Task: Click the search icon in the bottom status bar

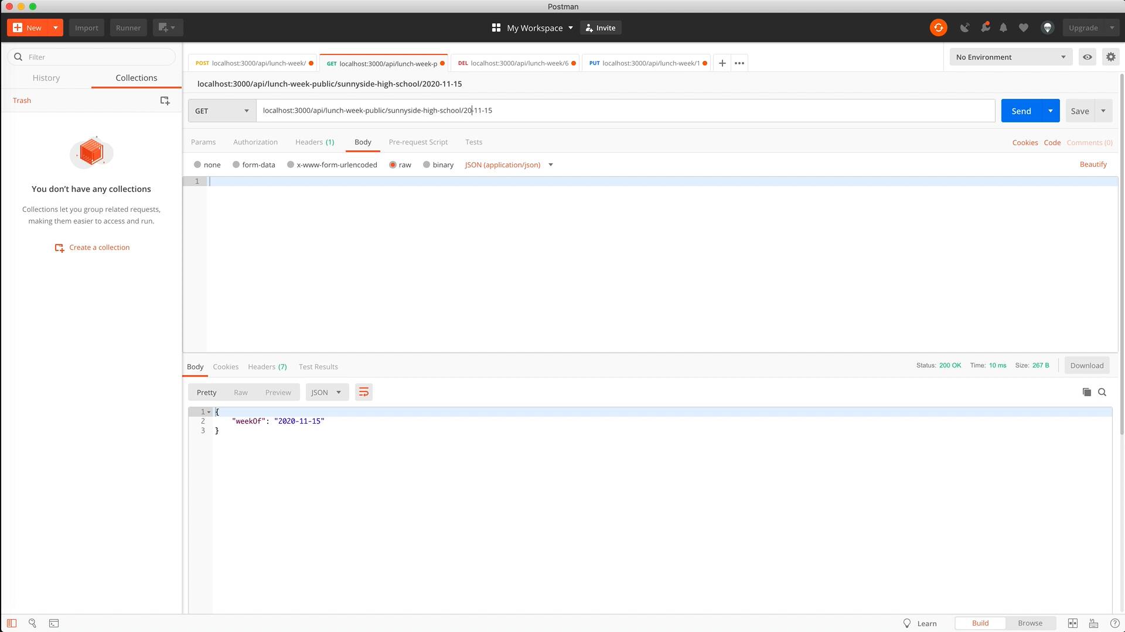Action: (32, 623)
